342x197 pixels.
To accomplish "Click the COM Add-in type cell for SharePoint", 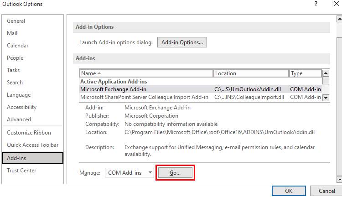I will 306,97.
